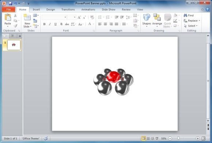Image resolution: width=212 pixels, height=143 pixels.
Task: Toggle Italic formatting
Action: click(x=50, y=24)
